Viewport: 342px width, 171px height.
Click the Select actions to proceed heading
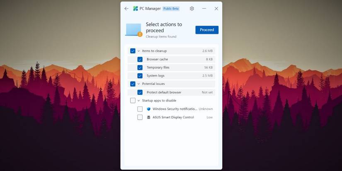(164, 27)
